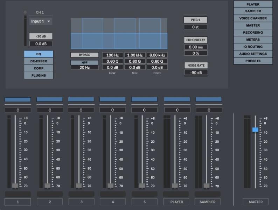Select the HIGH band 0.60 Q value

pos(157,61)
